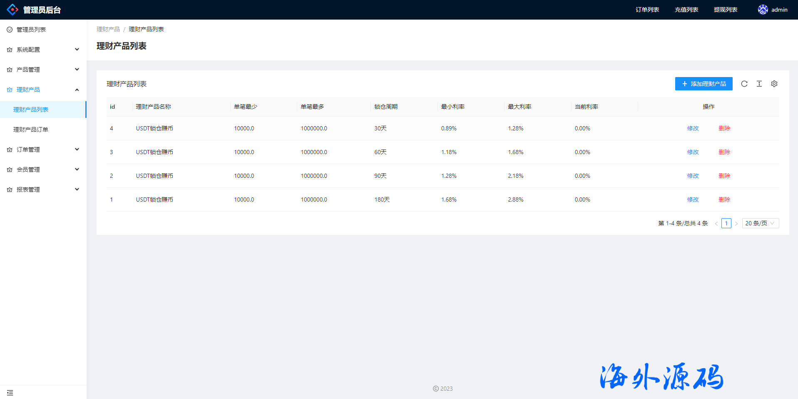Image resolution: width=798 pixels, height=399 pixels.
Task: Click the 添加理财产品 button
Action: (x=704, y=84)
